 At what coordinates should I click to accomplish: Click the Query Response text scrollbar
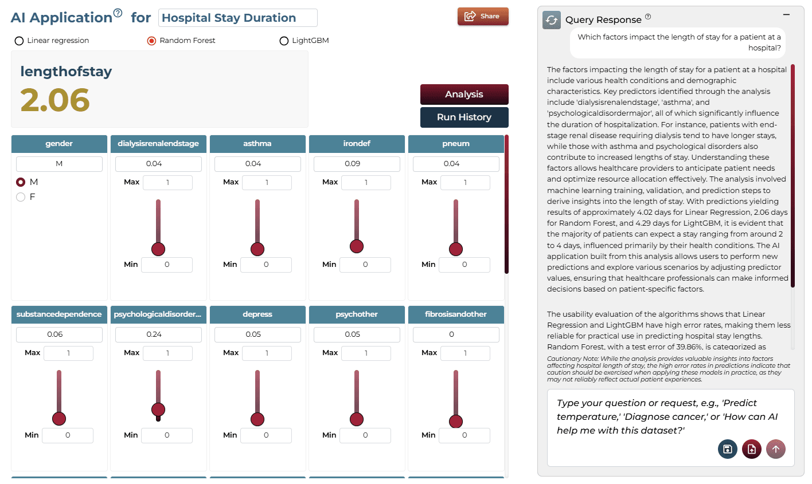(793, 176)
